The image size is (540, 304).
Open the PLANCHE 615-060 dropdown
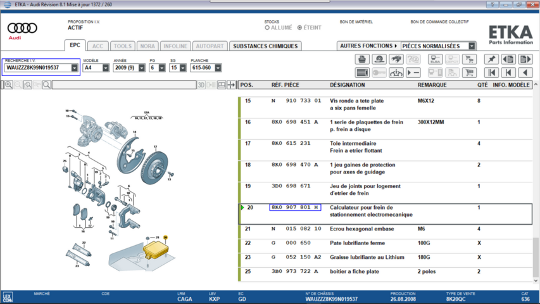tap(218, 68)
